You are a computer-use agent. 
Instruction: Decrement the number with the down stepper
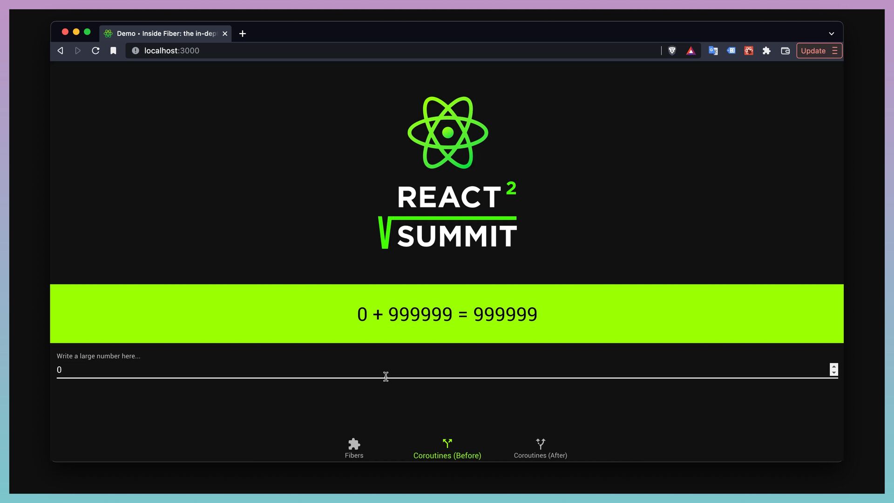(x=834, y=373)
